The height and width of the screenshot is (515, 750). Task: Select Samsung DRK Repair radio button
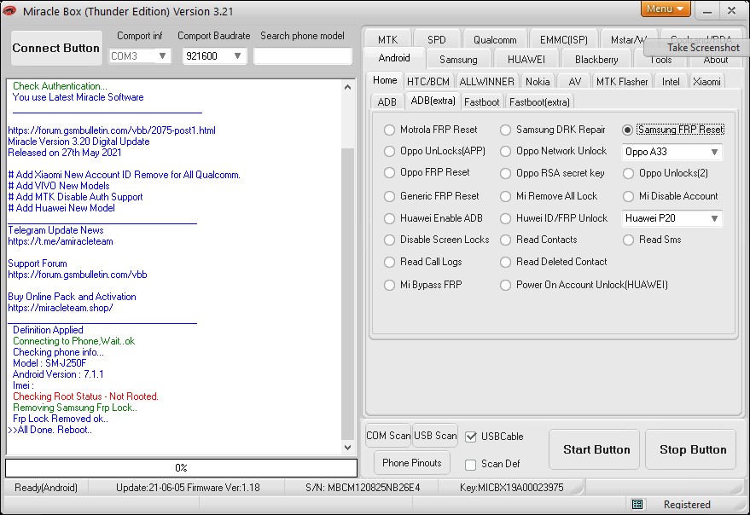(505, 130)
